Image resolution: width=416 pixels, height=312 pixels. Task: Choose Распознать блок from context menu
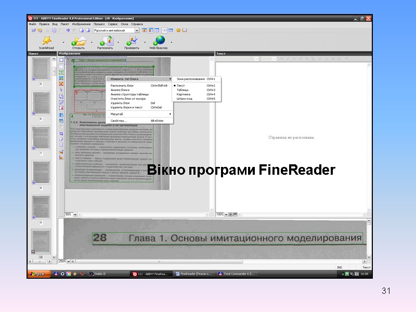[x=139, y=86]
